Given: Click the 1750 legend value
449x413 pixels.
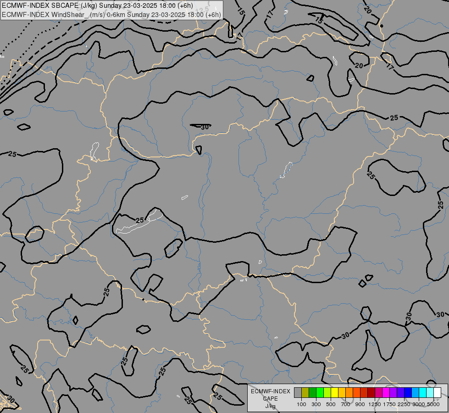Looking at the screenshot, I should click(389, 404).
